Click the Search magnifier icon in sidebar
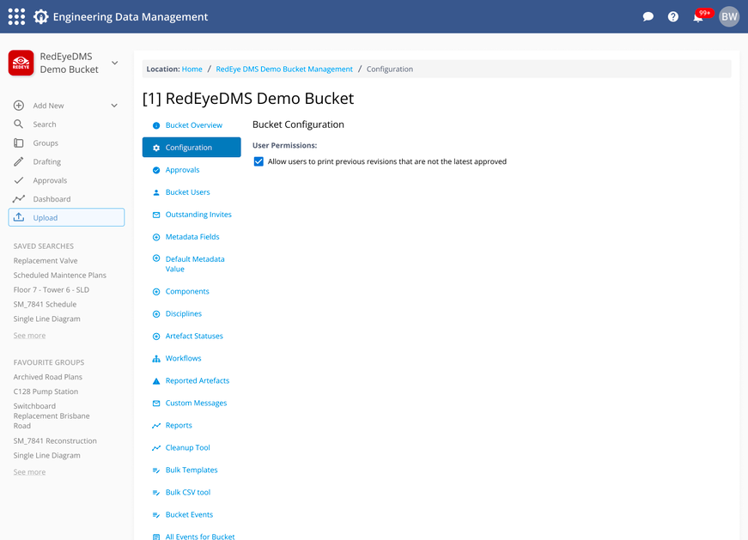The width and height of the screenshot is (748, 540). point(19,124)
